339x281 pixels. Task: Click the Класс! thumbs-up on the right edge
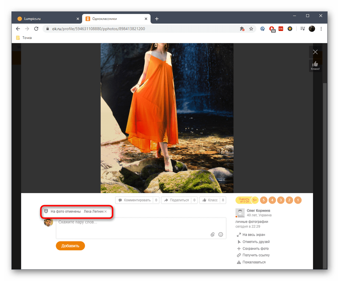click(315, 66)
